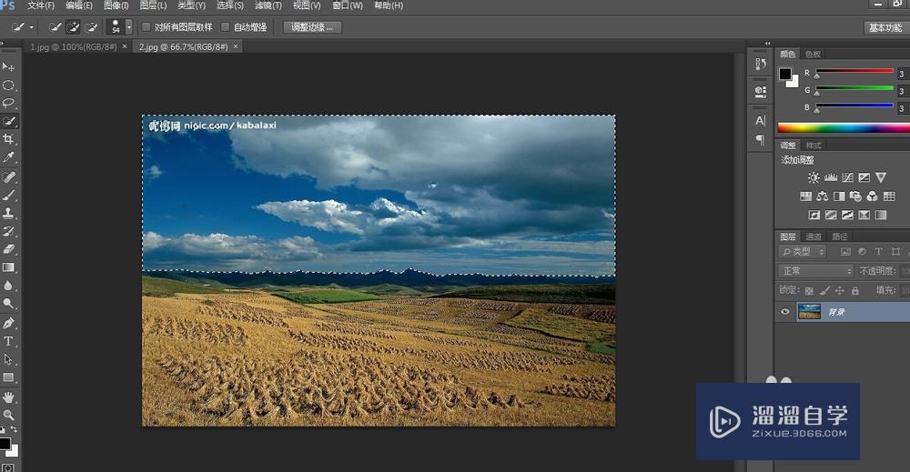Click the Brightness/Contrast adjustment icon

(814, 178)
